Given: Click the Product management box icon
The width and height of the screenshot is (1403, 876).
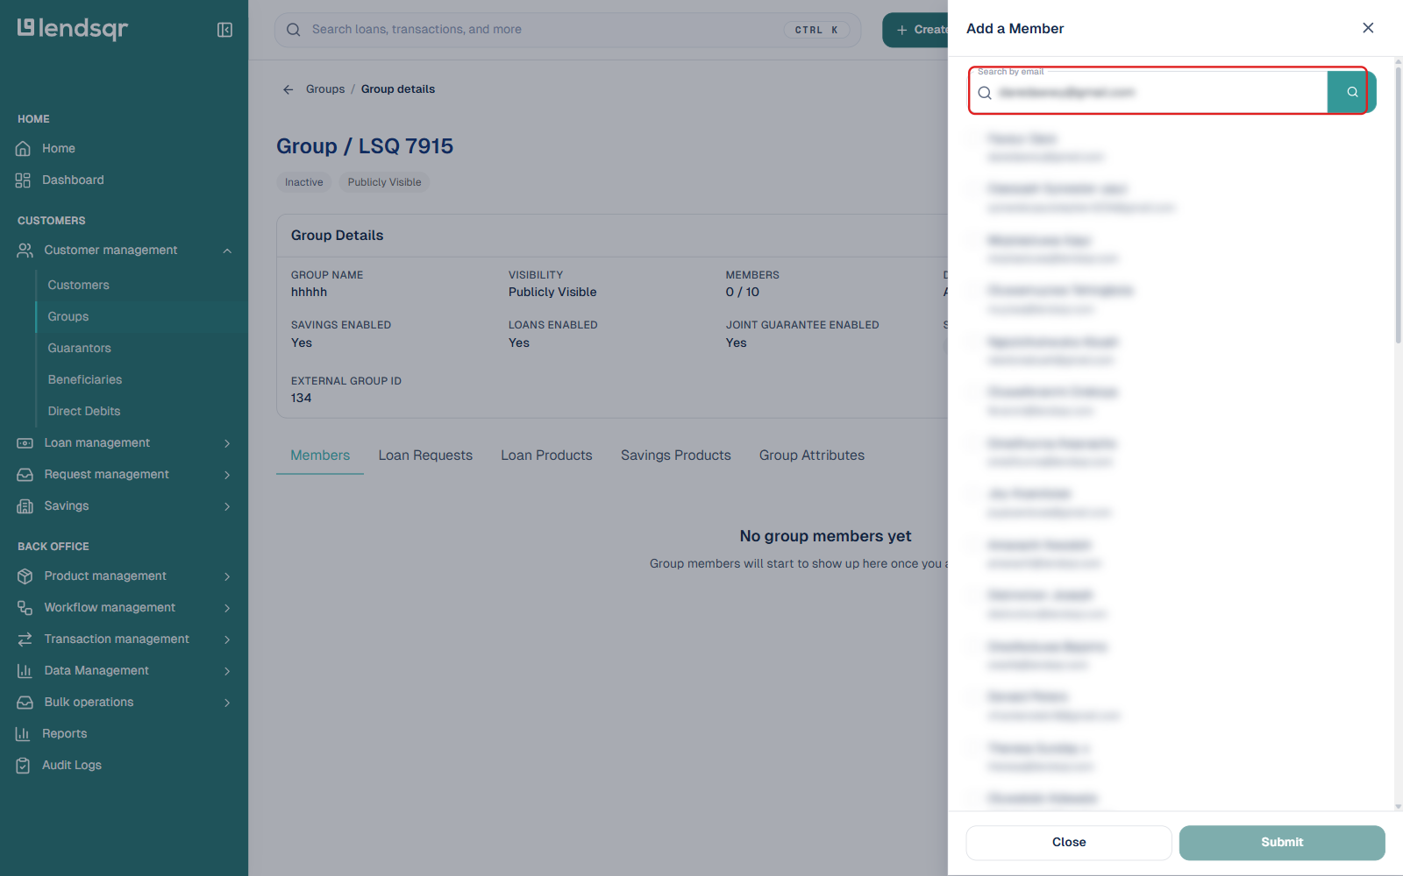Looking at the screenshot, I should coord(25,576).
